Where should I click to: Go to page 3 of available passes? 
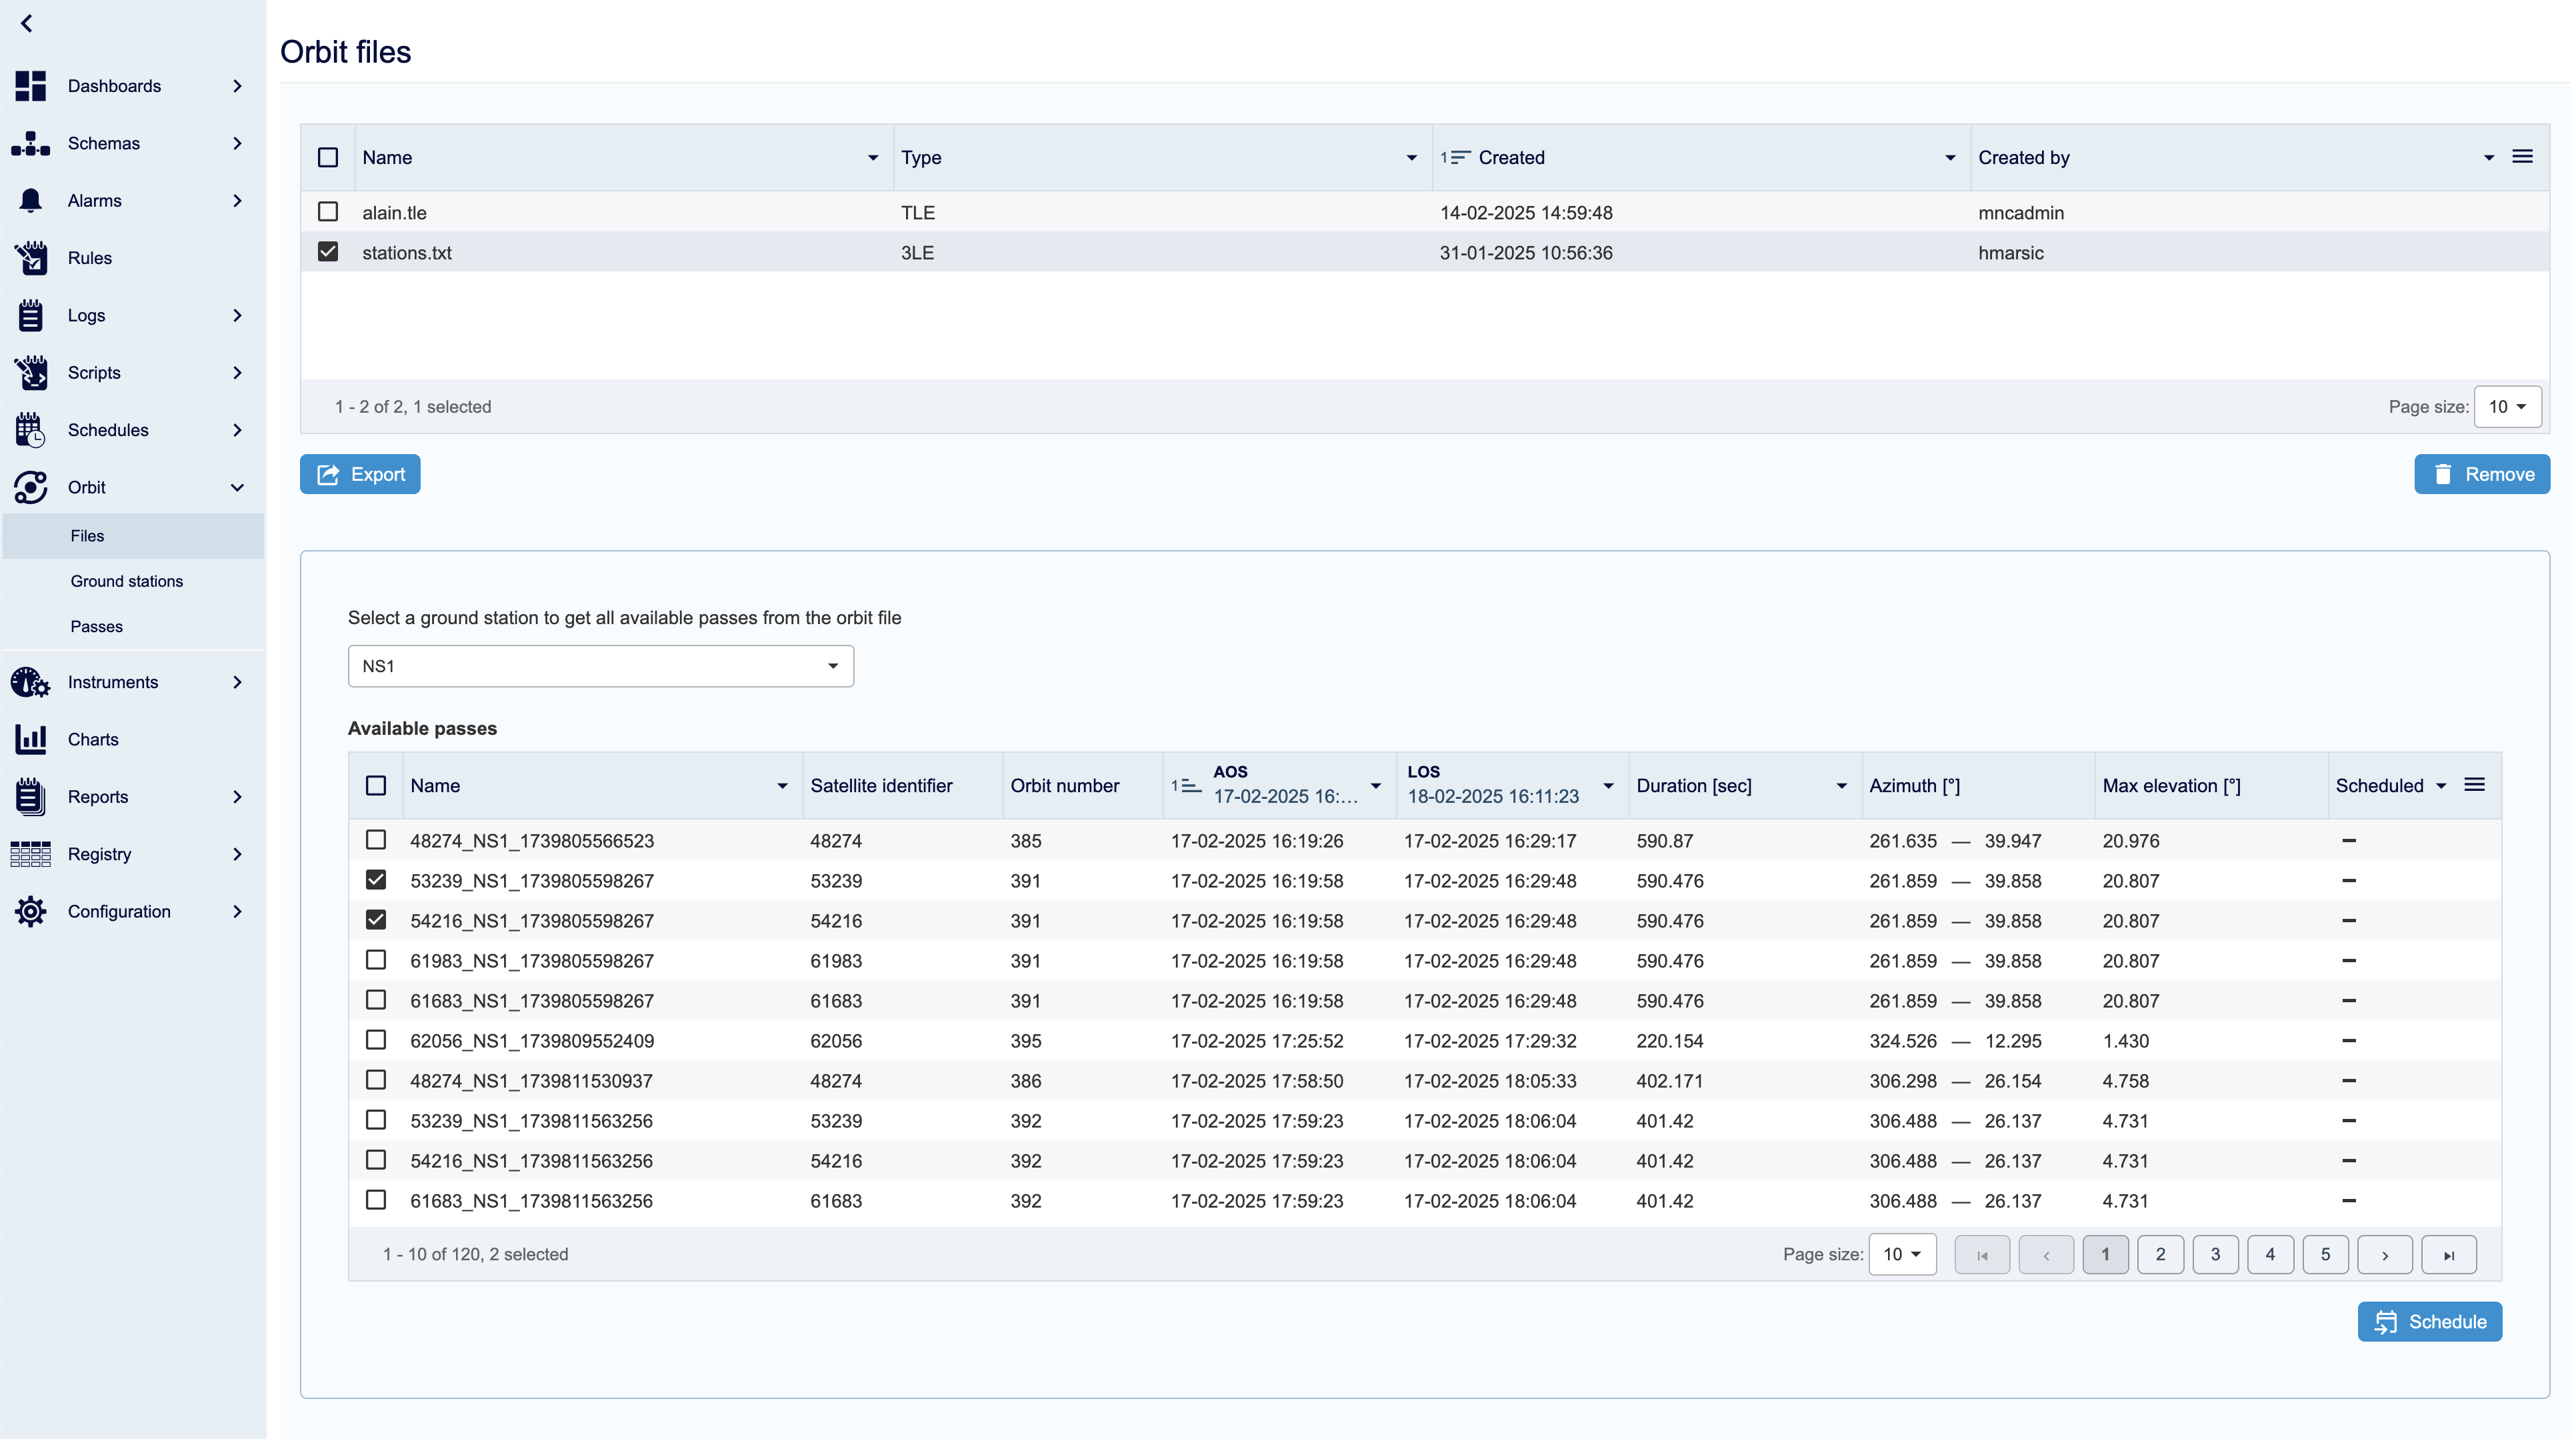[x=2215, y=1254]
